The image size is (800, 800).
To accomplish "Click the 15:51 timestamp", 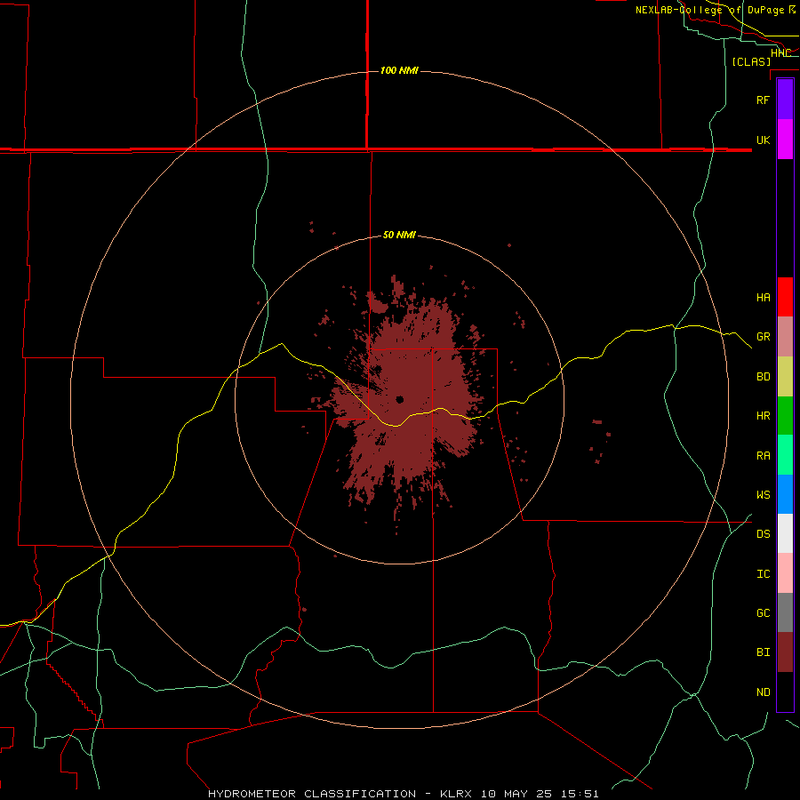I will click(581, 794).
